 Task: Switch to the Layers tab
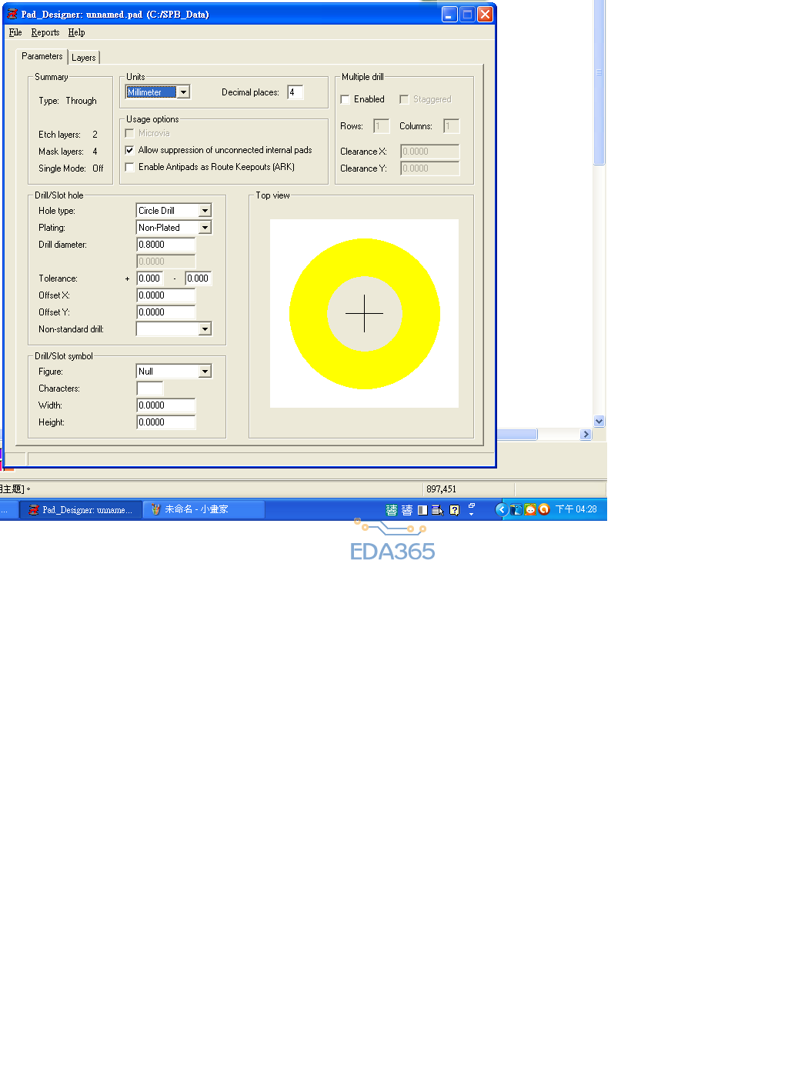tap(84, 58)
